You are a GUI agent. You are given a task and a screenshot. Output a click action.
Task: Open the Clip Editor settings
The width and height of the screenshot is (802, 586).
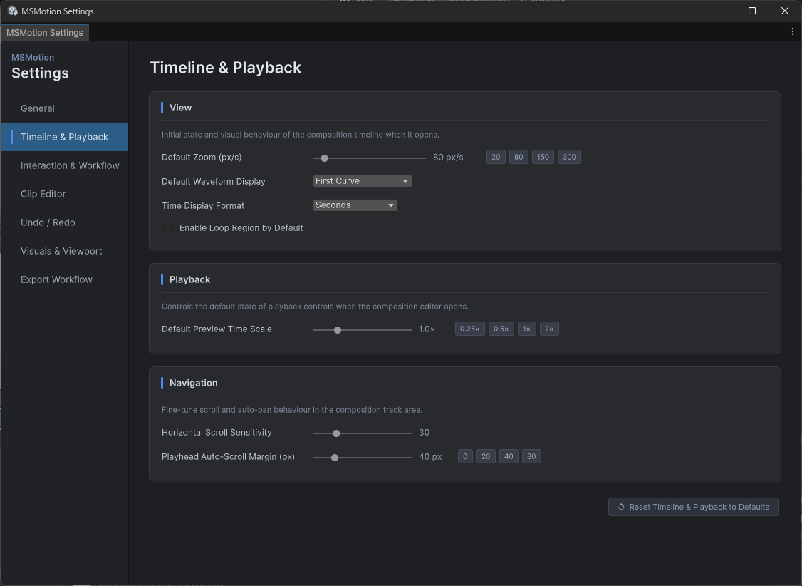(x=64, y=194)
